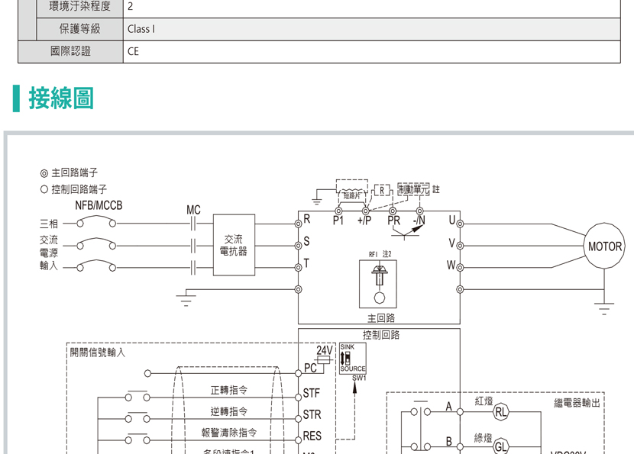
Task: Click the single-circle control terminal legend symbol
Action: point(44,189)
